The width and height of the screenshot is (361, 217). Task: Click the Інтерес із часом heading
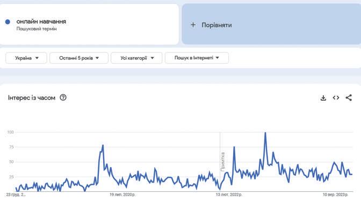tap(32, 98)
